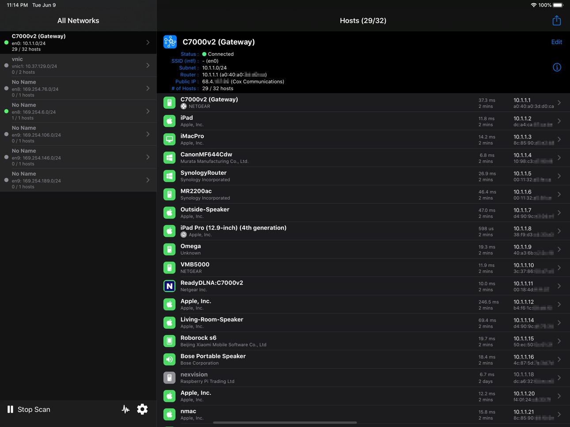570x427 pixels.
Task: Tap the Apple icon for nmac
Action: pyautogui.click(x=169, y=414)
